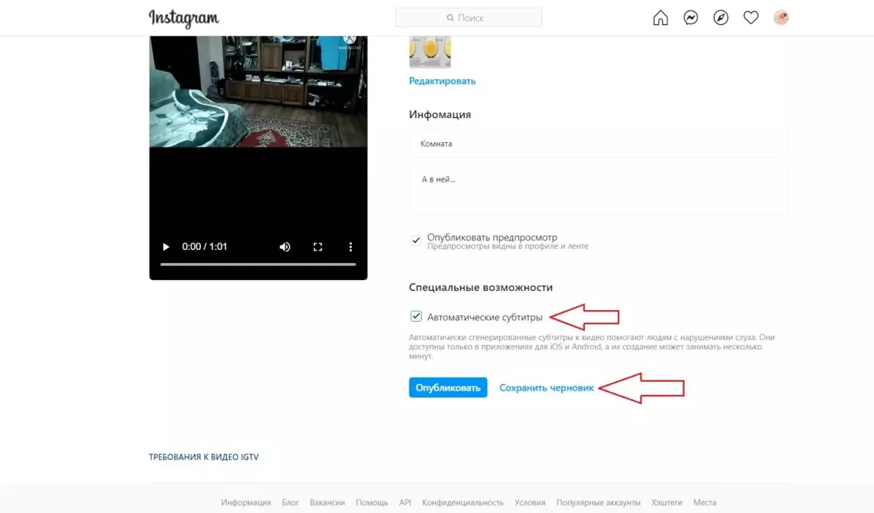Open the activity heart icon

coord(751,18)
